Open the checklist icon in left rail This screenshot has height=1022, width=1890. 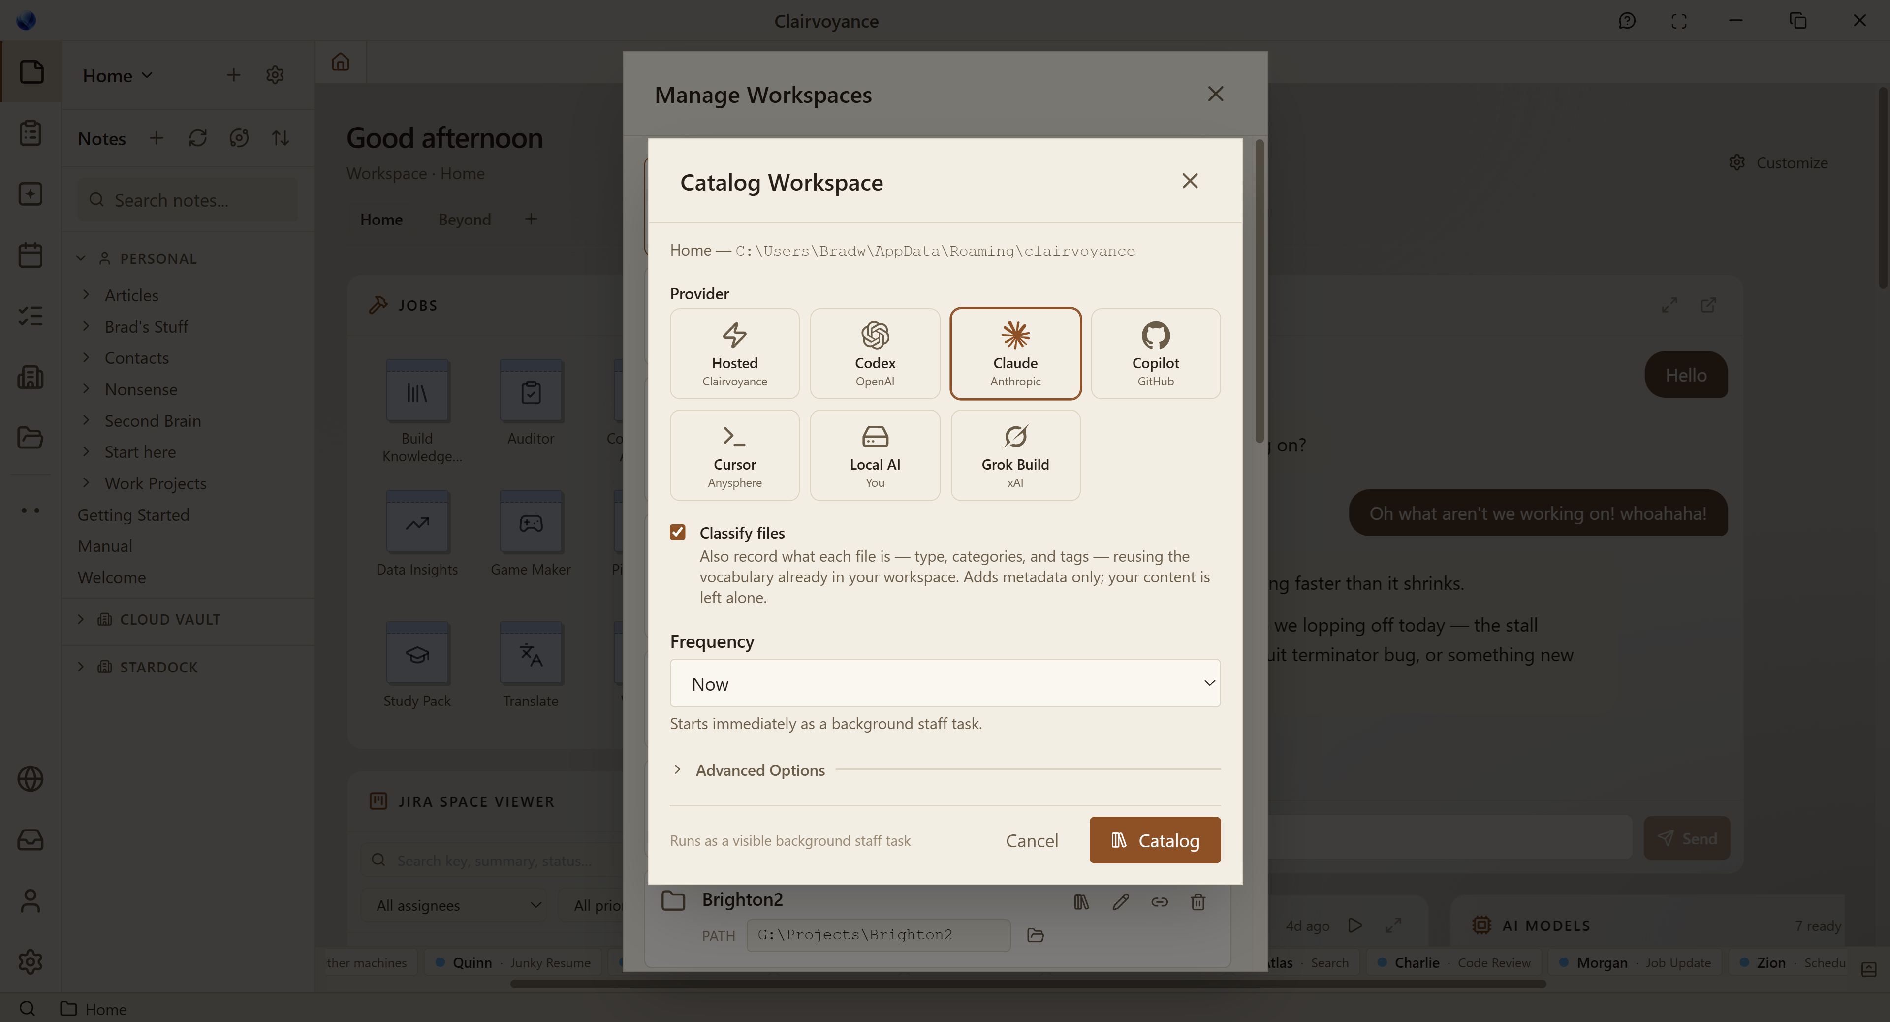[x=31, y=316]
